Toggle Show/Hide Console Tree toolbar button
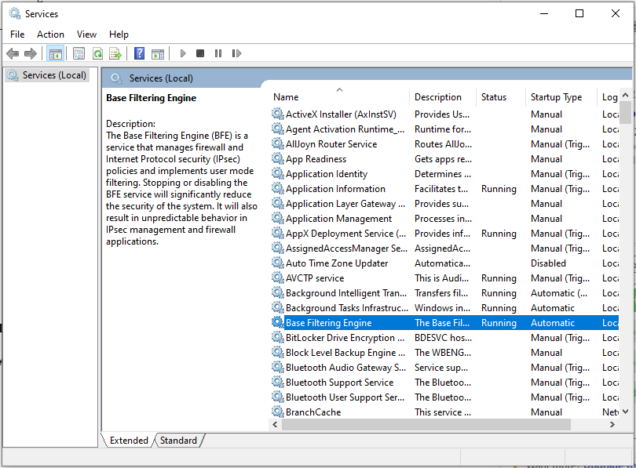Screen dimensions: 636x468 [56, 53]
